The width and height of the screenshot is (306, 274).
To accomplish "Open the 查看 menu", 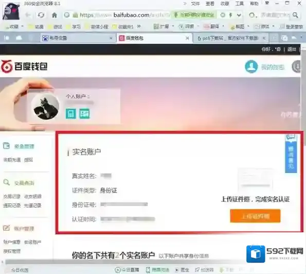I will pyautogui.click(x=210, y=4).
